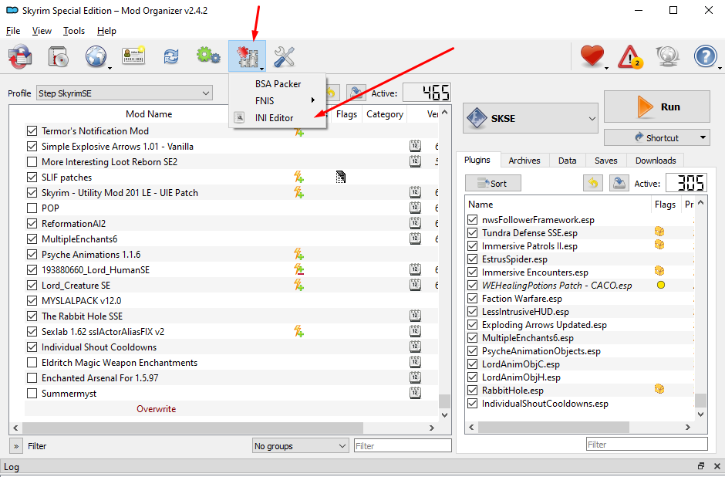Click the Sort plugins button

493,183
